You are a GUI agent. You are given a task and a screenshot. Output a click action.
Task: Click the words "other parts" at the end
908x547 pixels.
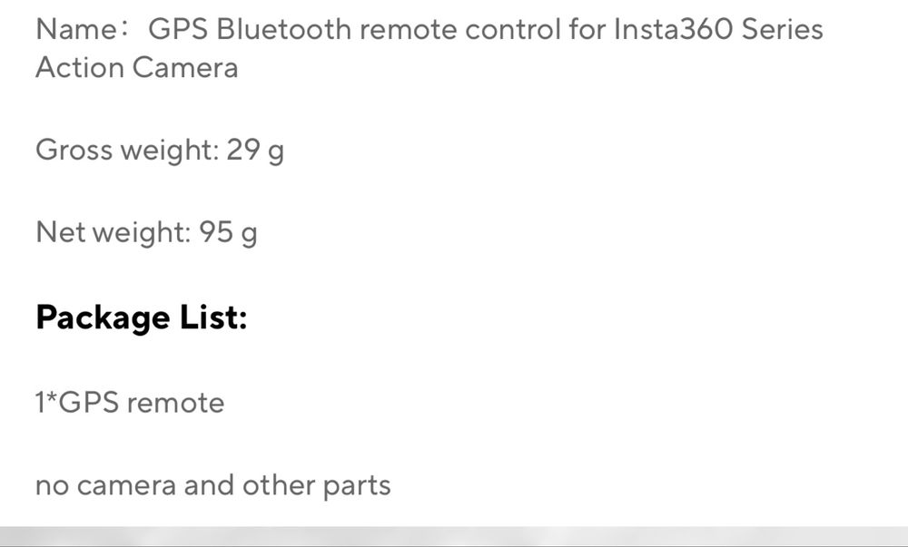coord(317,485)
